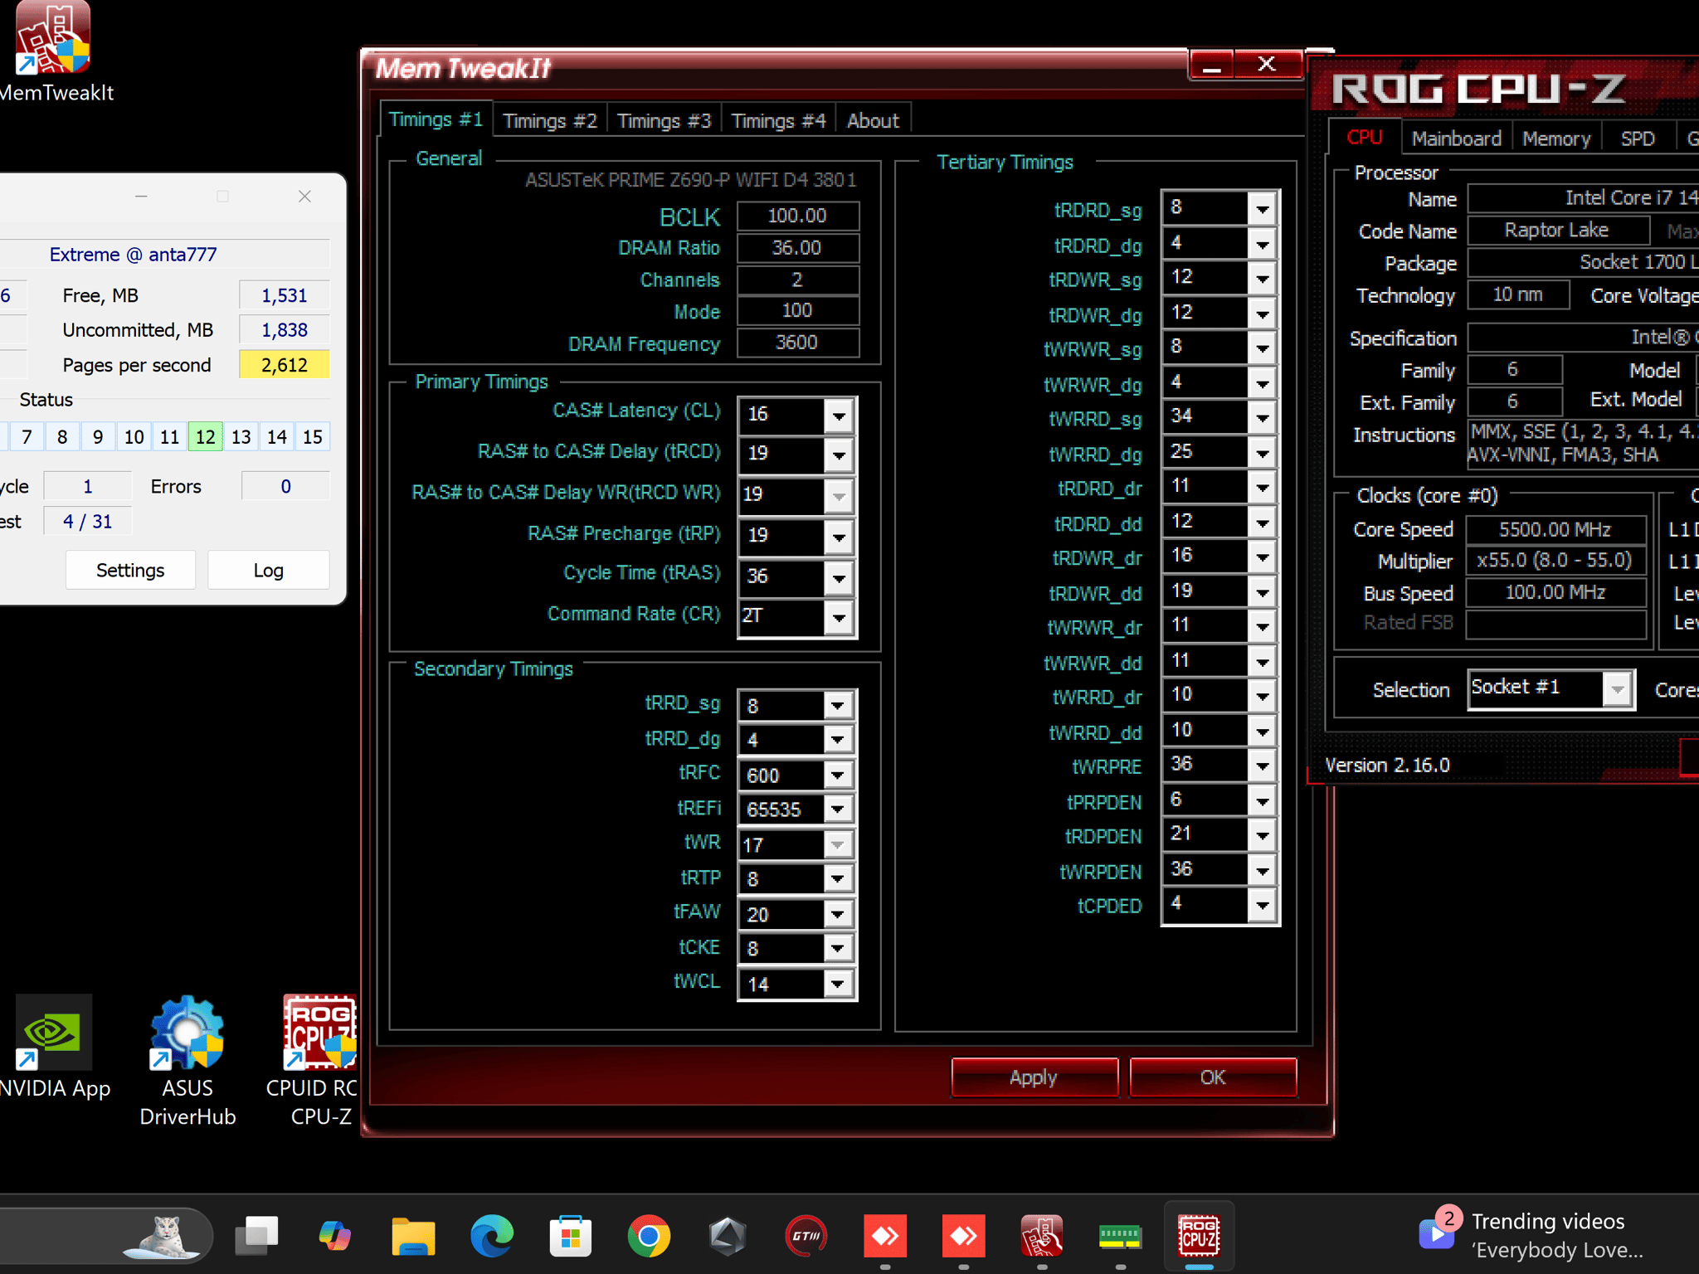The width and height of the screenshot is (1699, 1274).
Task: Click the green RAM module taskbar icon
Action: [1120, 1237]
